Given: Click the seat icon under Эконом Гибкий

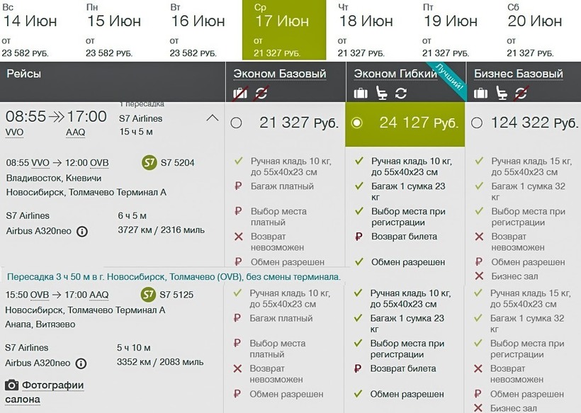Looking at the screenshot, I should [381, 93].
